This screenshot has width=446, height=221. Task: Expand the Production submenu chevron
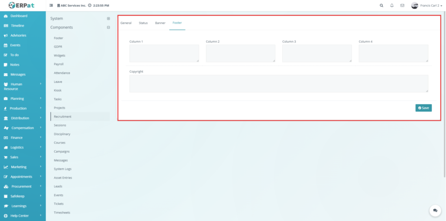tap(41, 108)
